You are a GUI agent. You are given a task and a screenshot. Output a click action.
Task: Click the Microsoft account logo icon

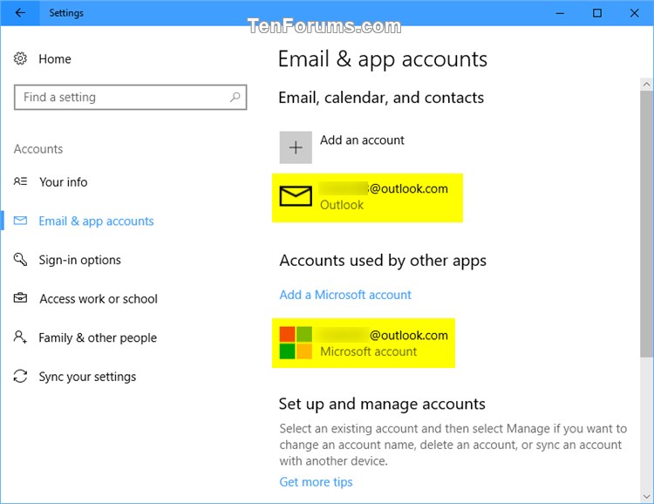pos(296,343)
